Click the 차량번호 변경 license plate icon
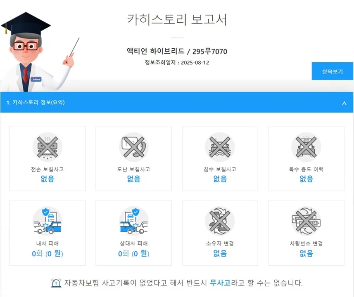This screenshot has height=297, width=354. pos(306,221)
